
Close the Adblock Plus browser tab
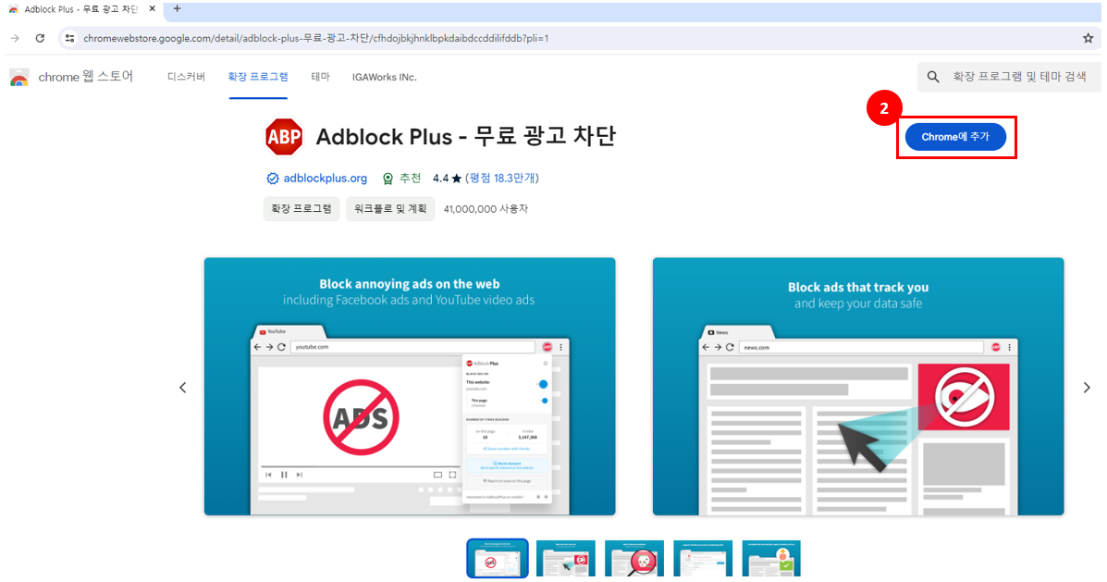(152, 9)
